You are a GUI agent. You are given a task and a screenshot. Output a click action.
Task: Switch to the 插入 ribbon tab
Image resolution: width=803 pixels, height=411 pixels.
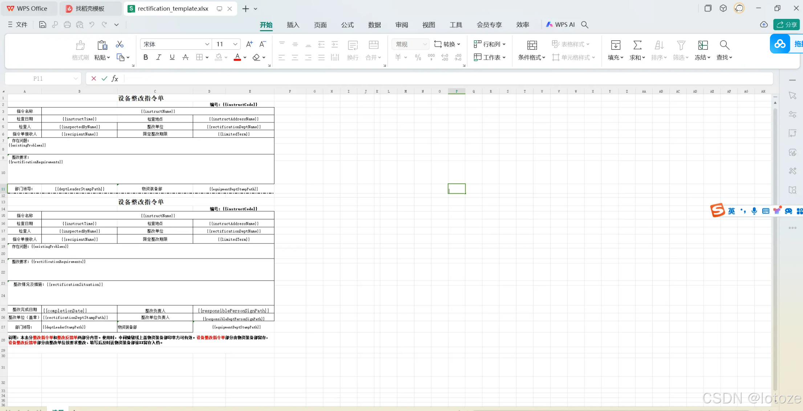293,25
